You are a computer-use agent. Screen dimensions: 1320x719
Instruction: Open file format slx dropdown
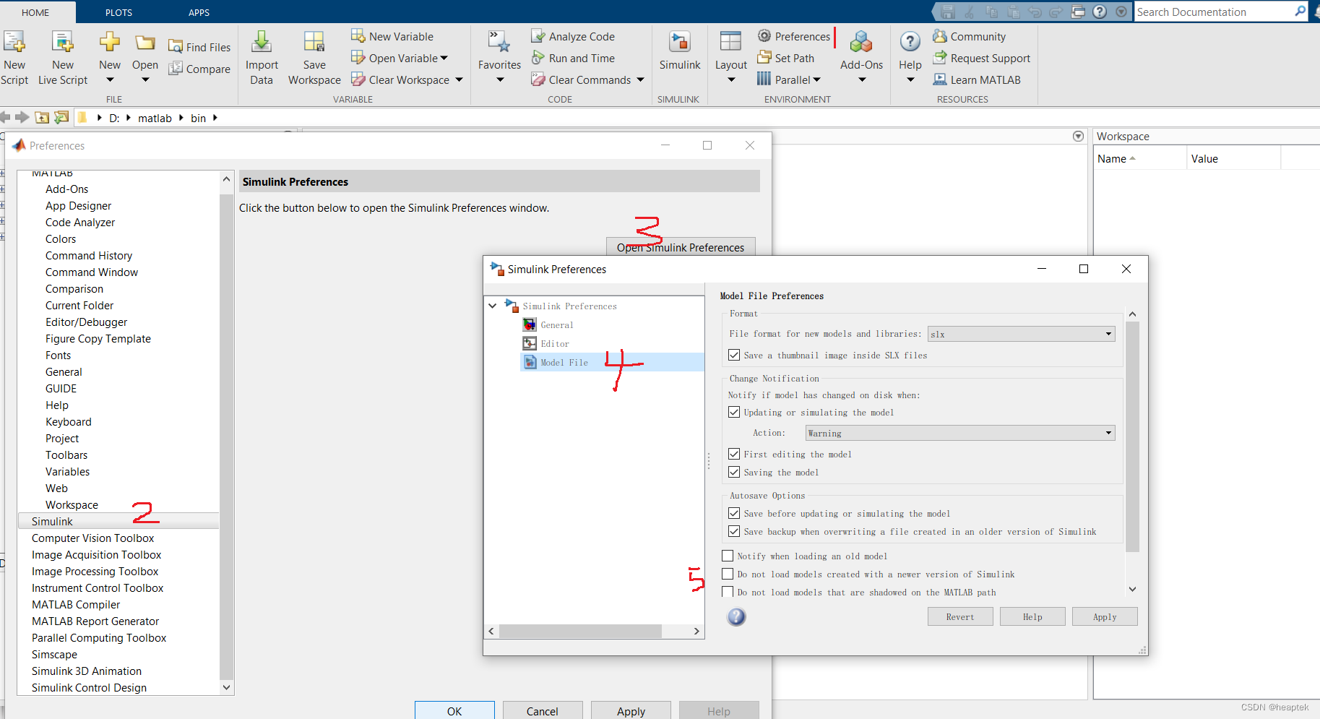tap(1021, 334)
